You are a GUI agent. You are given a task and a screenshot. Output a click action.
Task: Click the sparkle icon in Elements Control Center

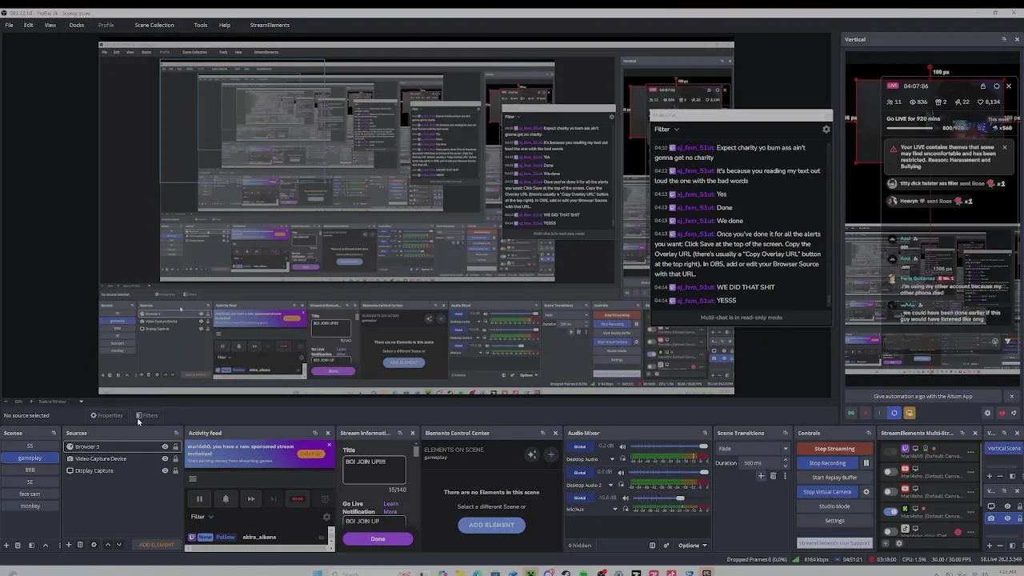click(x=531, y=455)
